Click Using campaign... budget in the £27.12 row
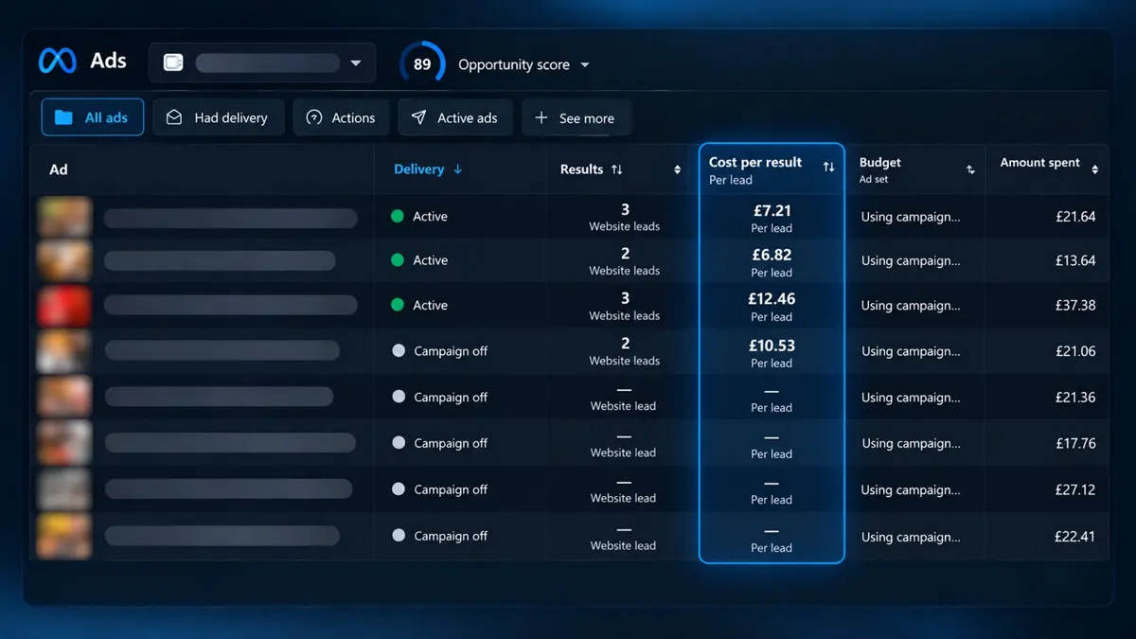Image resolution: width=1136 pixels, height=639 pixels. pyautogui.click(x=911, y=489)
